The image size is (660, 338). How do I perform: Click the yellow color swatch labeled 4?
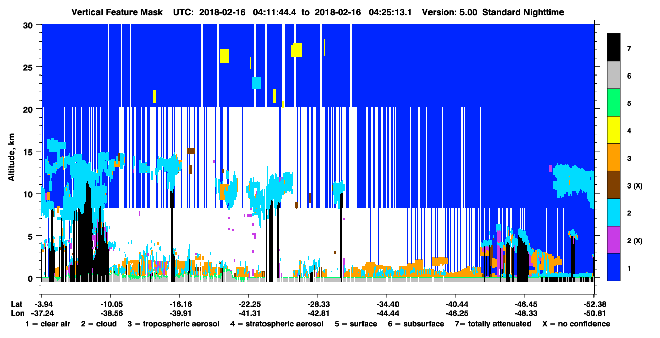614,130
